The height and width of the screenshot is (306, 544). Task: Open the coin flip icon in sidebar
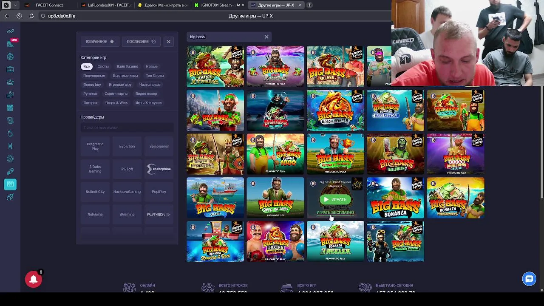pyautogui.click(x=10, y=159)
